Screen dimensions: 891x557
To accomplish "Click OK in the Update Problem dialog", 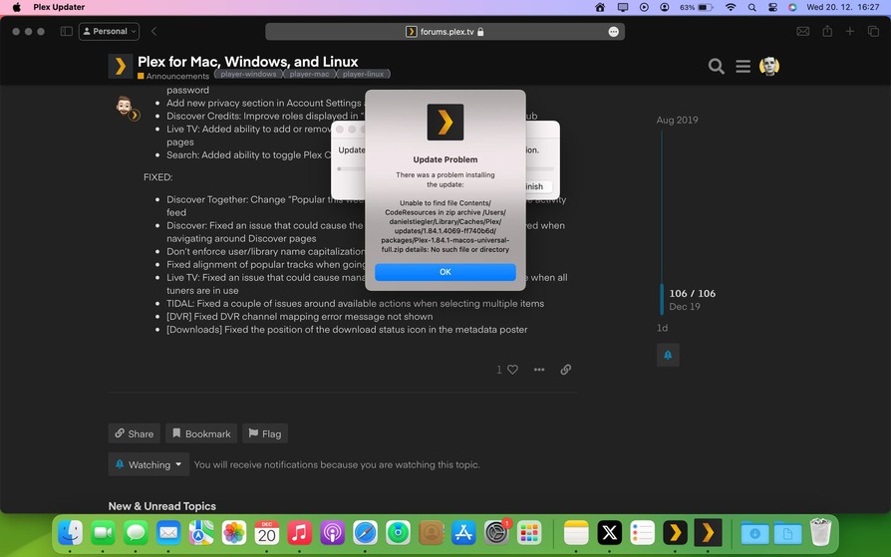I will (445, 272).
